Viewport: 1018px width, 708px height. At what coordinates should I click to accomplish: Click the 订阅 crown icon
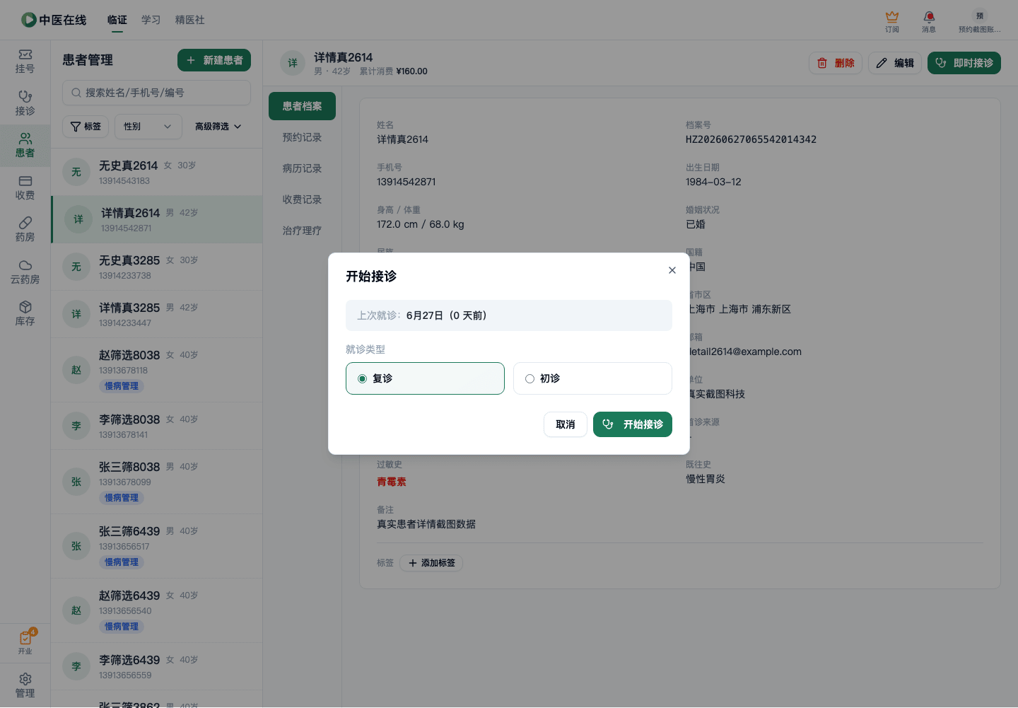point(892,21)
